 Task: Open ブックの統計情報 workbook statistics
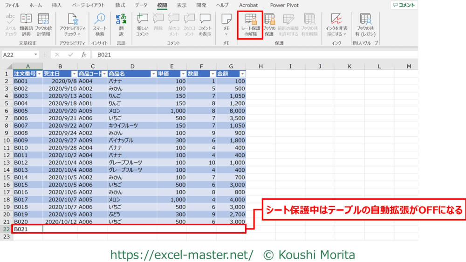[x=43, y=25]
